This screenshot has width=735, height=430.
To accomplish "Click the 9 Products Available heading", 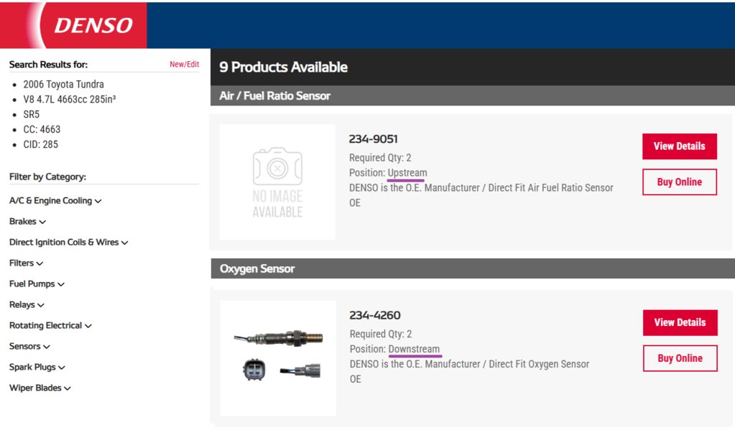I will [x=284, y=67].
